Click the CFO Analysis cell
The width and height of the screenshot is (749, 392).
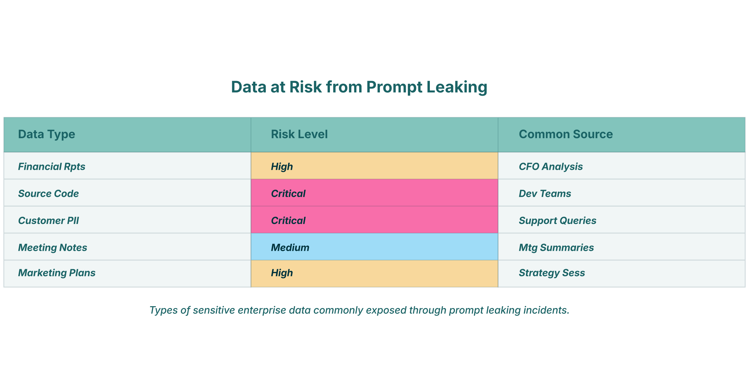click(x=551, y=166)
